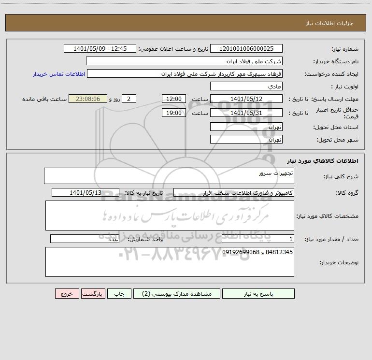The image size is (372, 360).
Task: Click the تاریخ نیاز به کالا label
Action: [x=143, y=193]
